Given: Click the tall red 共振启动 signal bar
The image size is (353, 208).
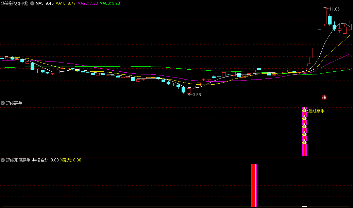Looking at the screenshot, I should [254, 185].
